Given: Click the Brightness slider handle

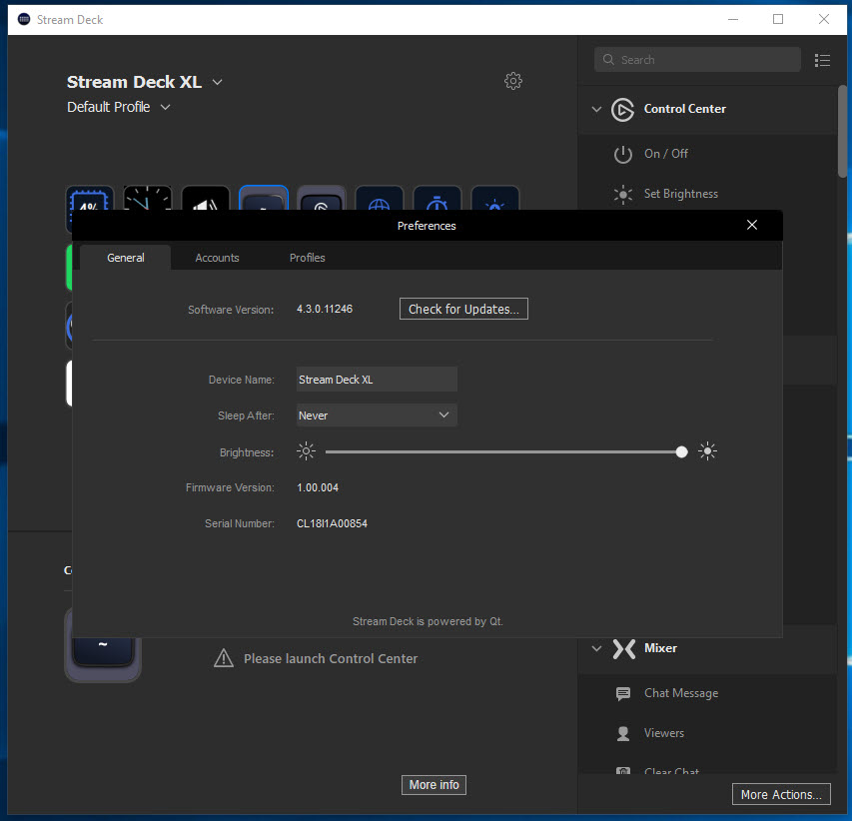Looking at the screenshot, I should click(681, 451).
